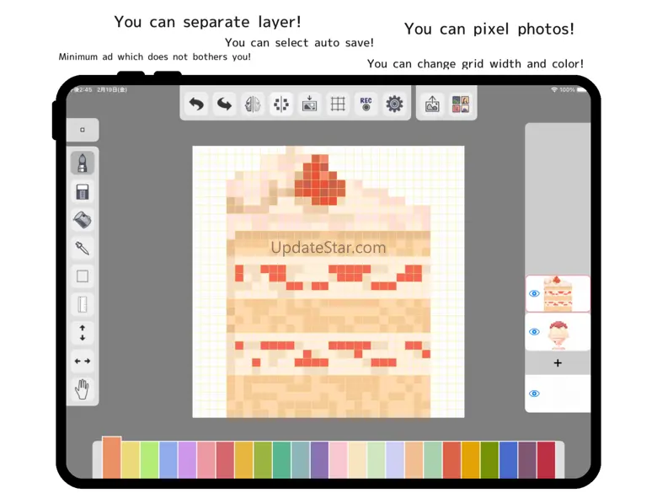
Task: Toggle visibility of the empty bottom layer
Action: click(x=534, y=394)
